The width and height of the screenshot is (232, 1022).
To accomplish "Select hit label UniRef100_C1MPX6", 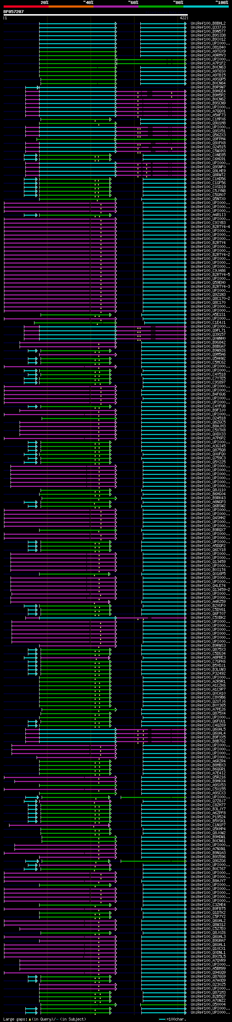I will 208,119.
